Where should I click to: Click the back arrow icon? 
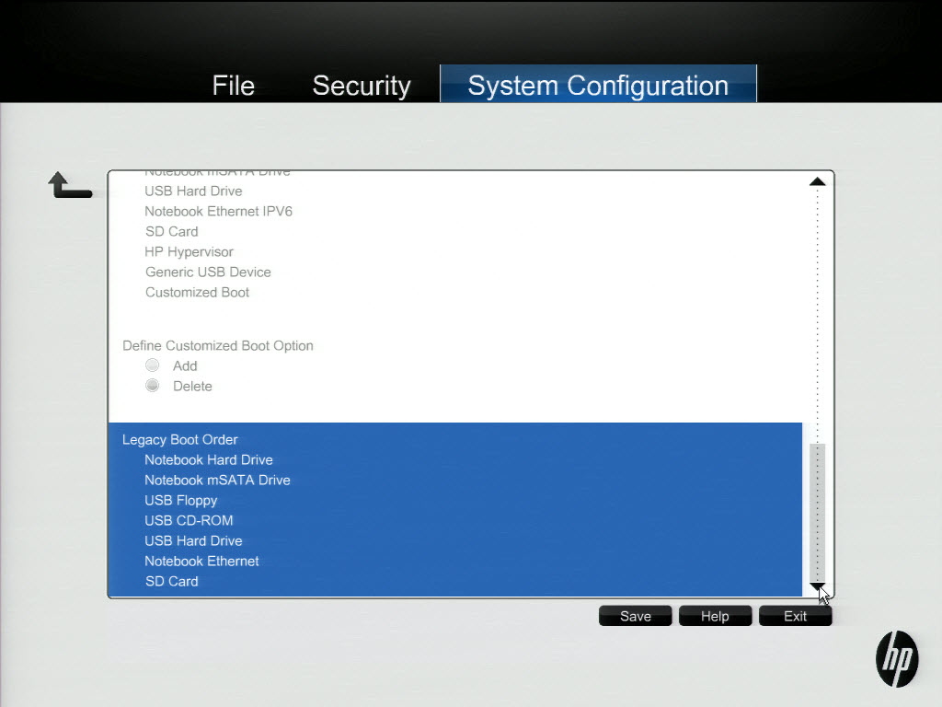[x=69, y=186]
